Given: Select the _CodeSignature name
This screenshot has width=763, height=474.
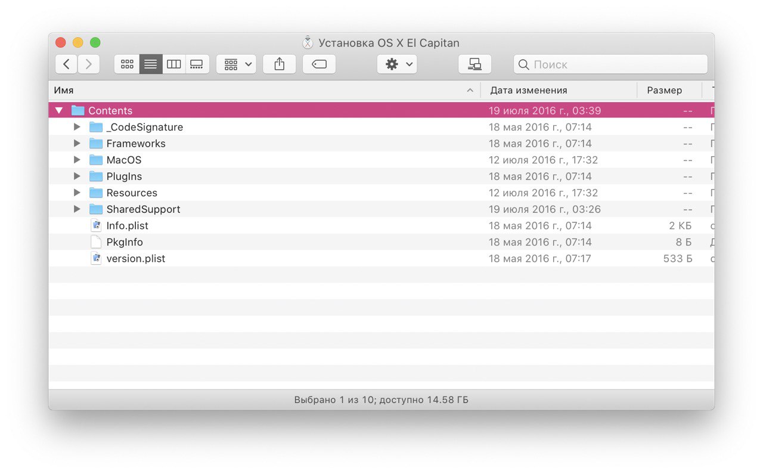Looking at the screenshot, I should (145, 127).
